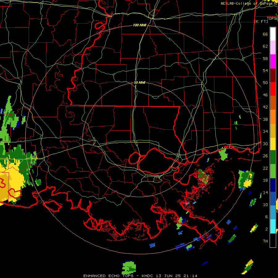Click the '21:14' timestamp in caption
This screenshot has width=278, height=278.
(x=190, y=276)
